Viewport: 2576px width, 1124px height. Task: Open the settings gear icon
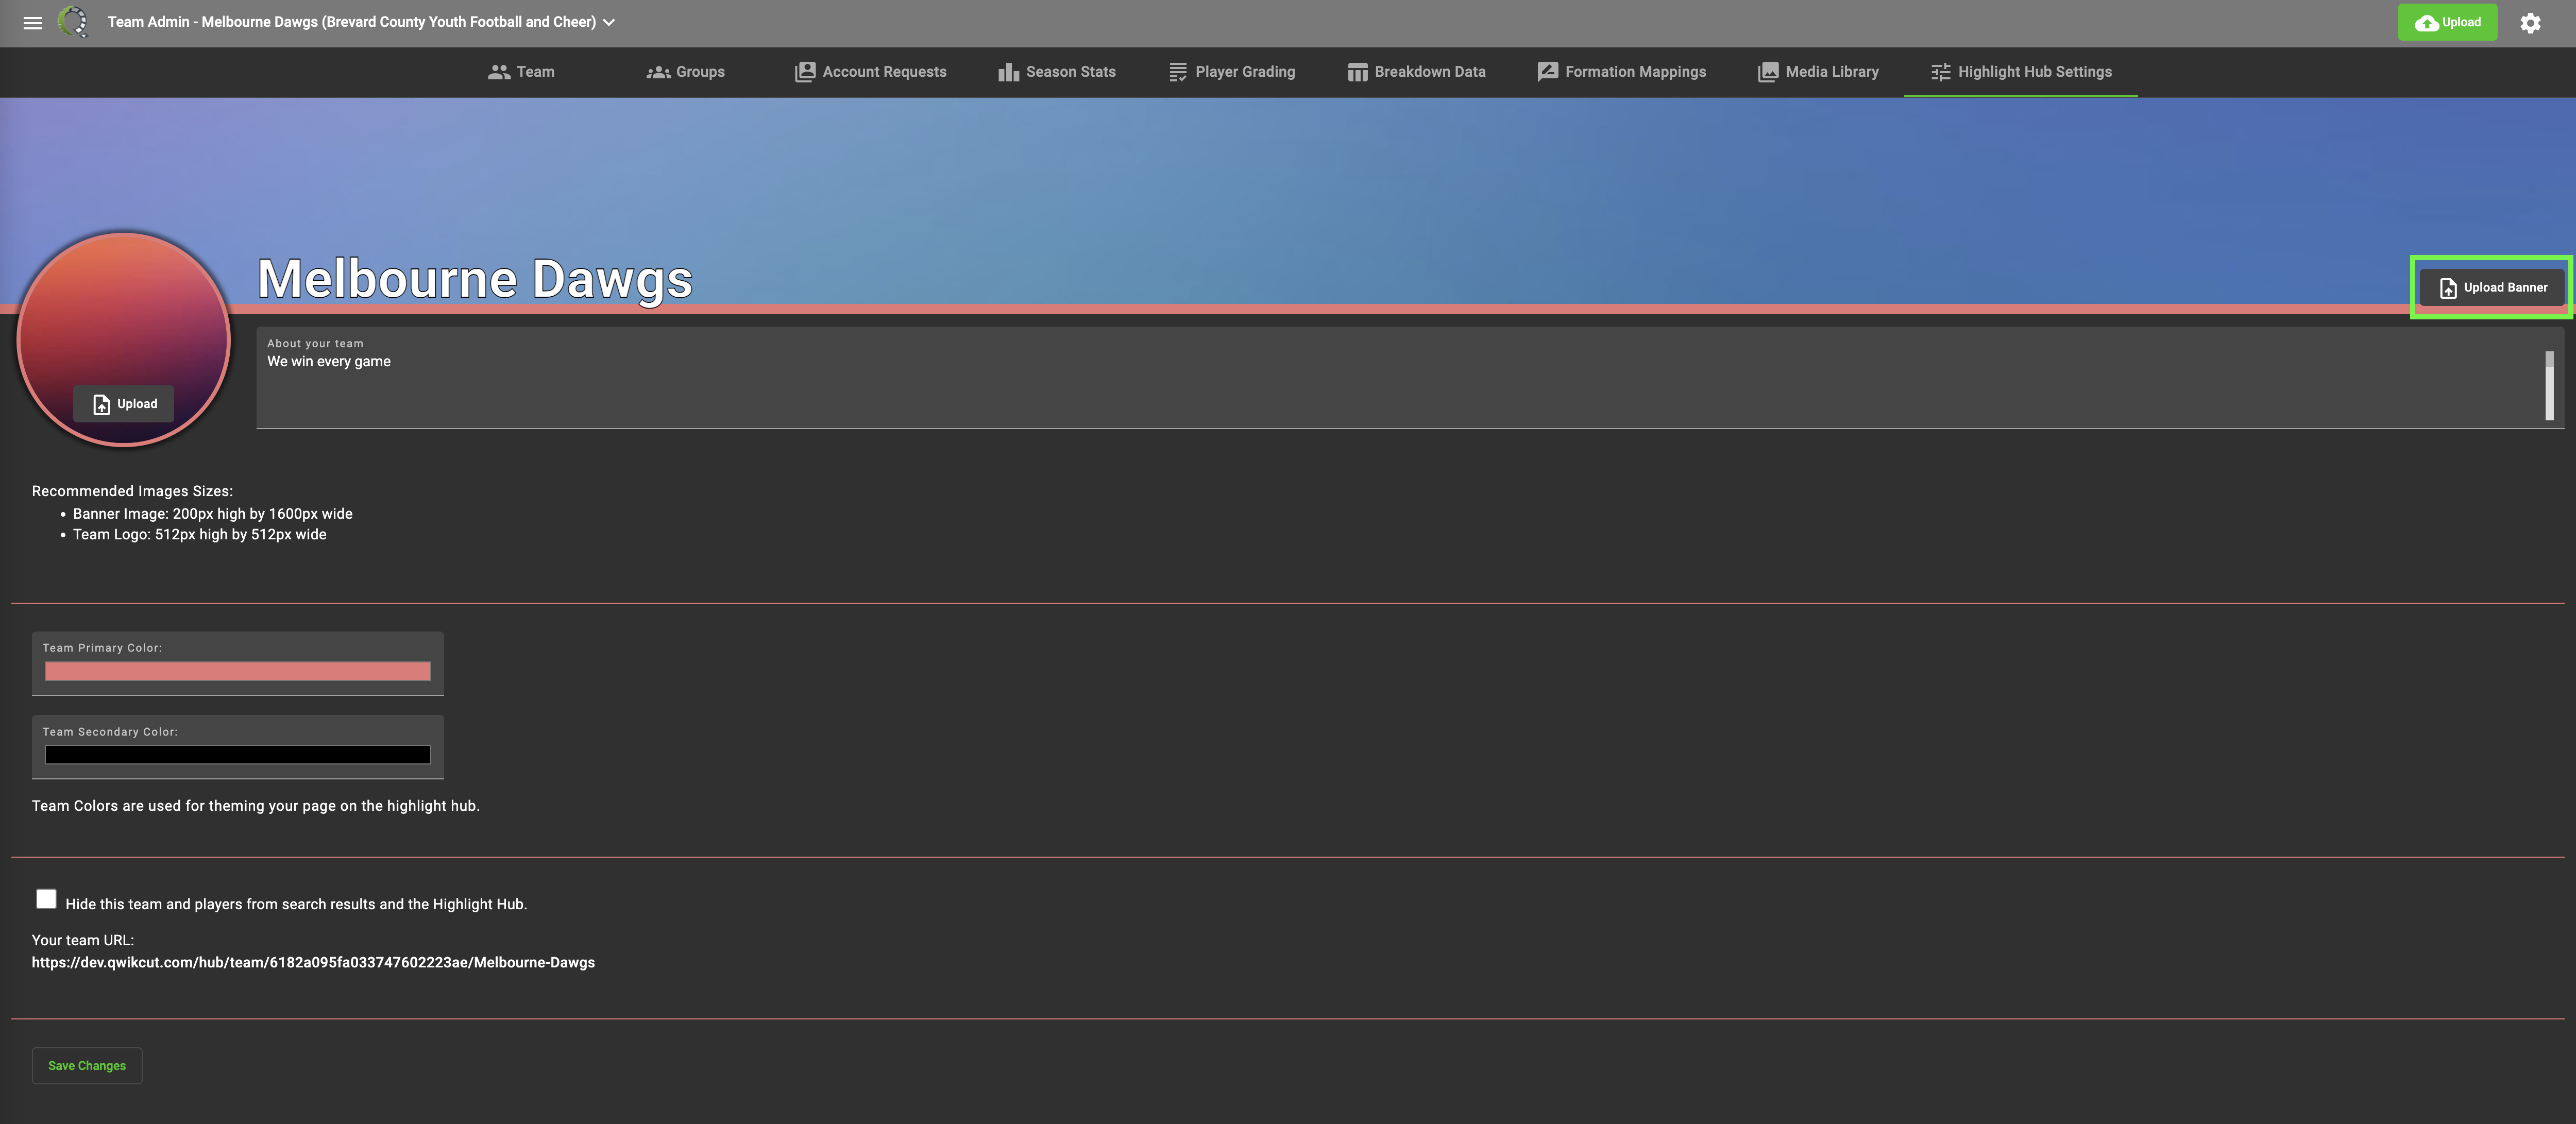(2530, 23)
